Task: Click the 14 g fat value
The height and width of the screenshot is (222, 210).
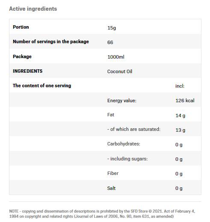Action: click(180, 115)
